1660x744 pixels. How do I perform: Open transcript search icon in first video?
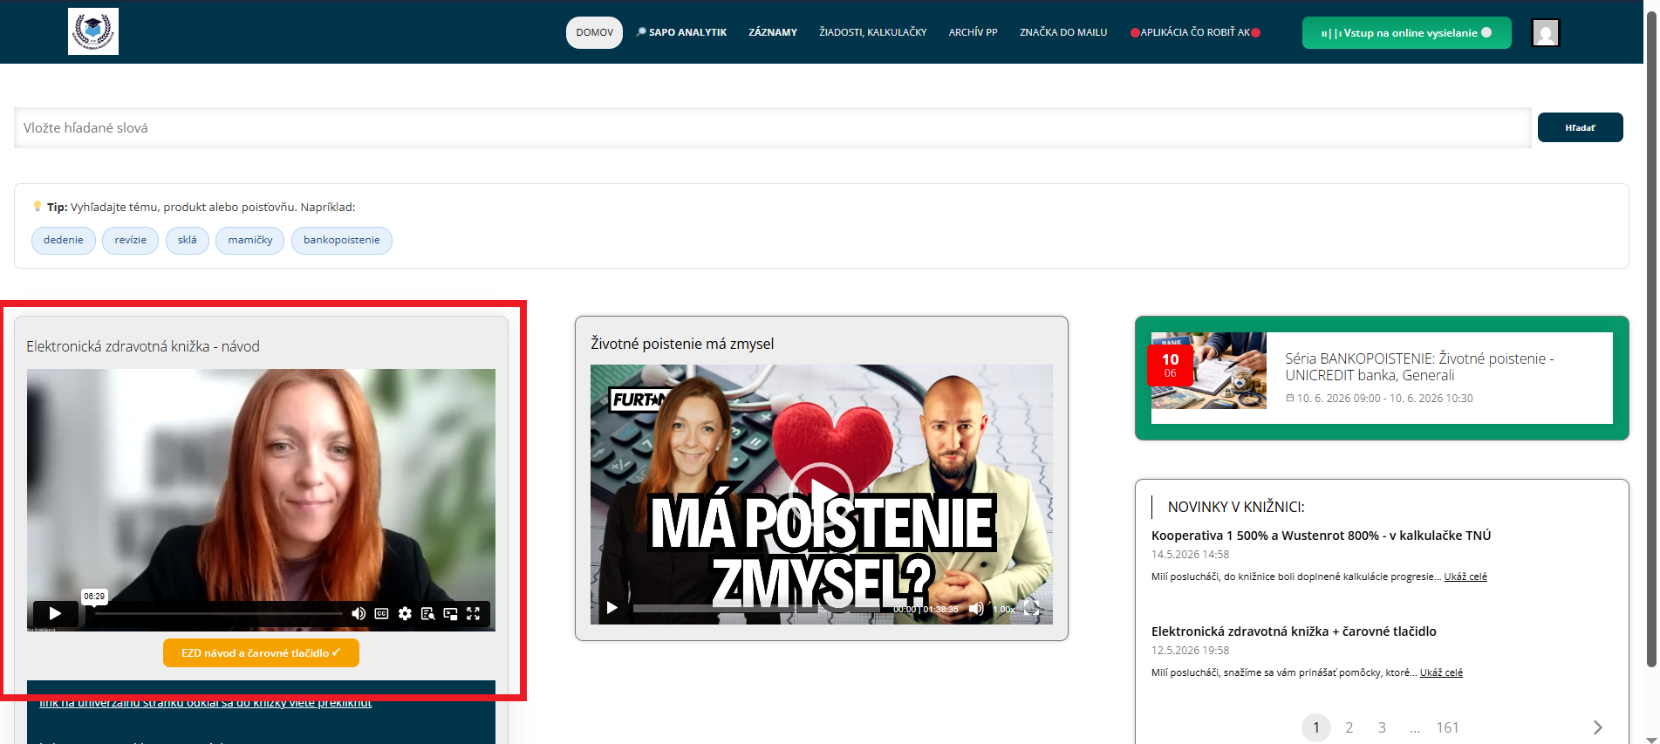(427, 613)
